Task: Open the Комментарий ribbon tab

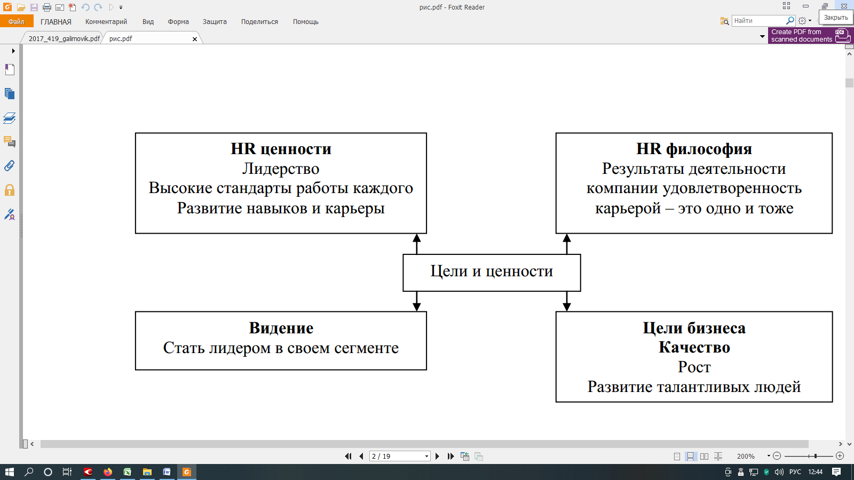Action: 106,22
